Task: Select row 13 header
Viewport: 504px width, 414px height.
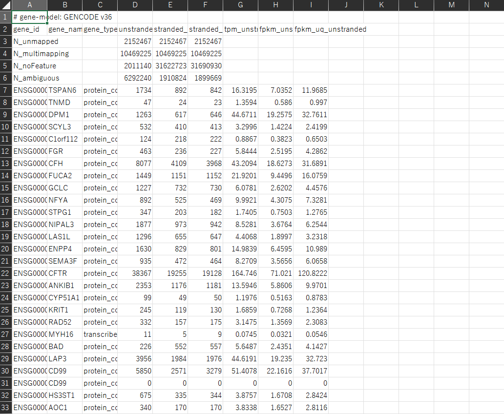Action: click(x=5, y=164)
